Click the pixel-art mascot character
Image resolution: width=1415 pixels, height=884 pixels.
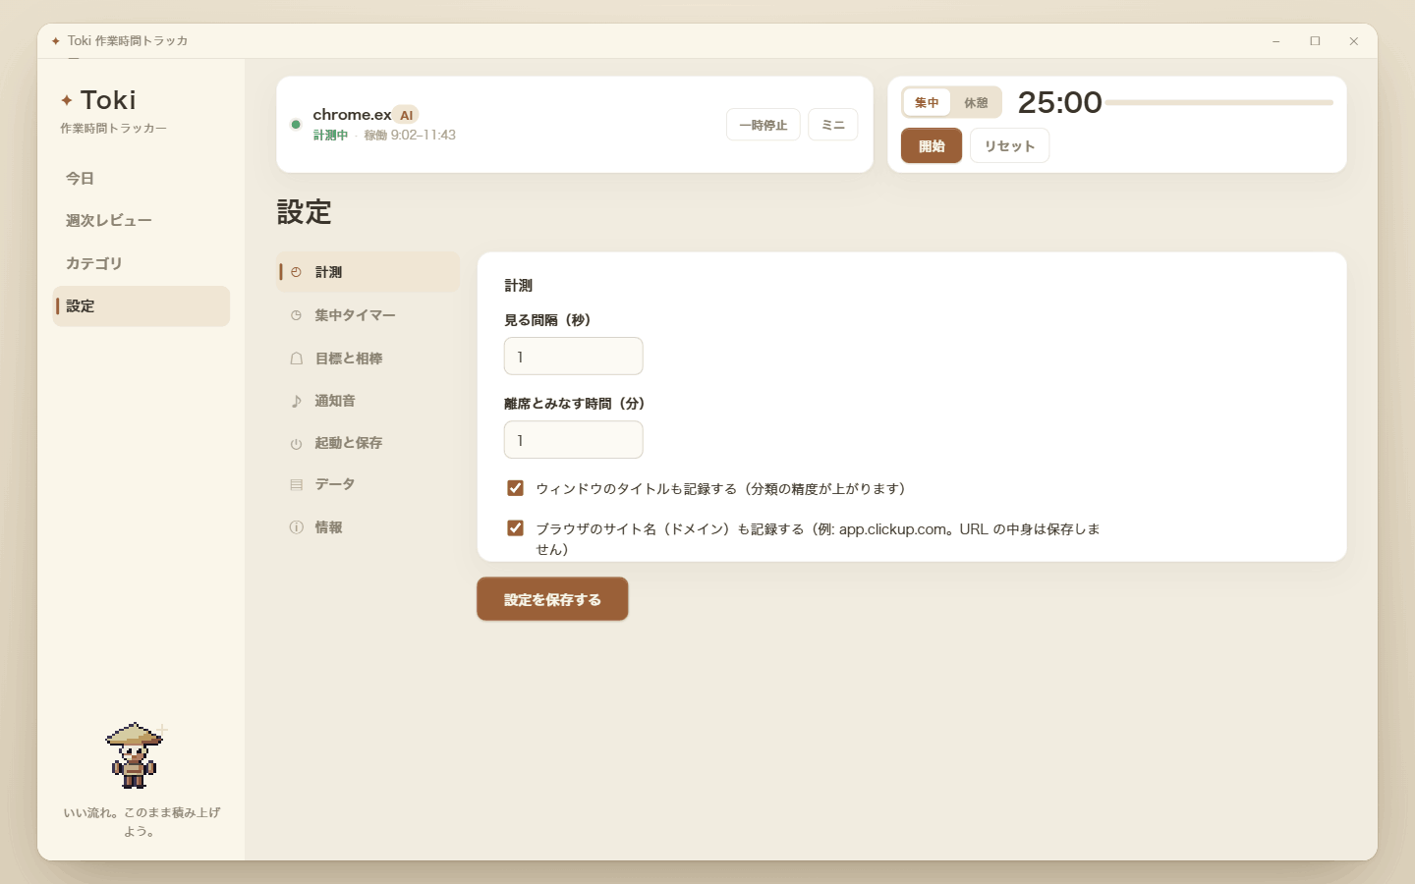tap(135, 755)
